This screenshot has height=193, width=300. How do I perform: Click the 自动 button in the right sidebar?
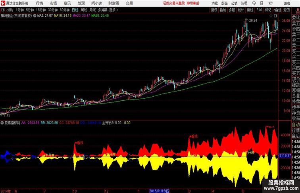(x=296, y=125)
